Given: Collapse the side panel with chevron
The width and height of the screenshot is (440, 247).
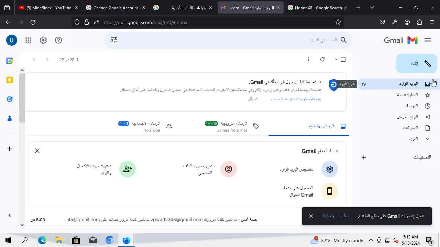Looking at the screenshot, I should click(10, 215).
